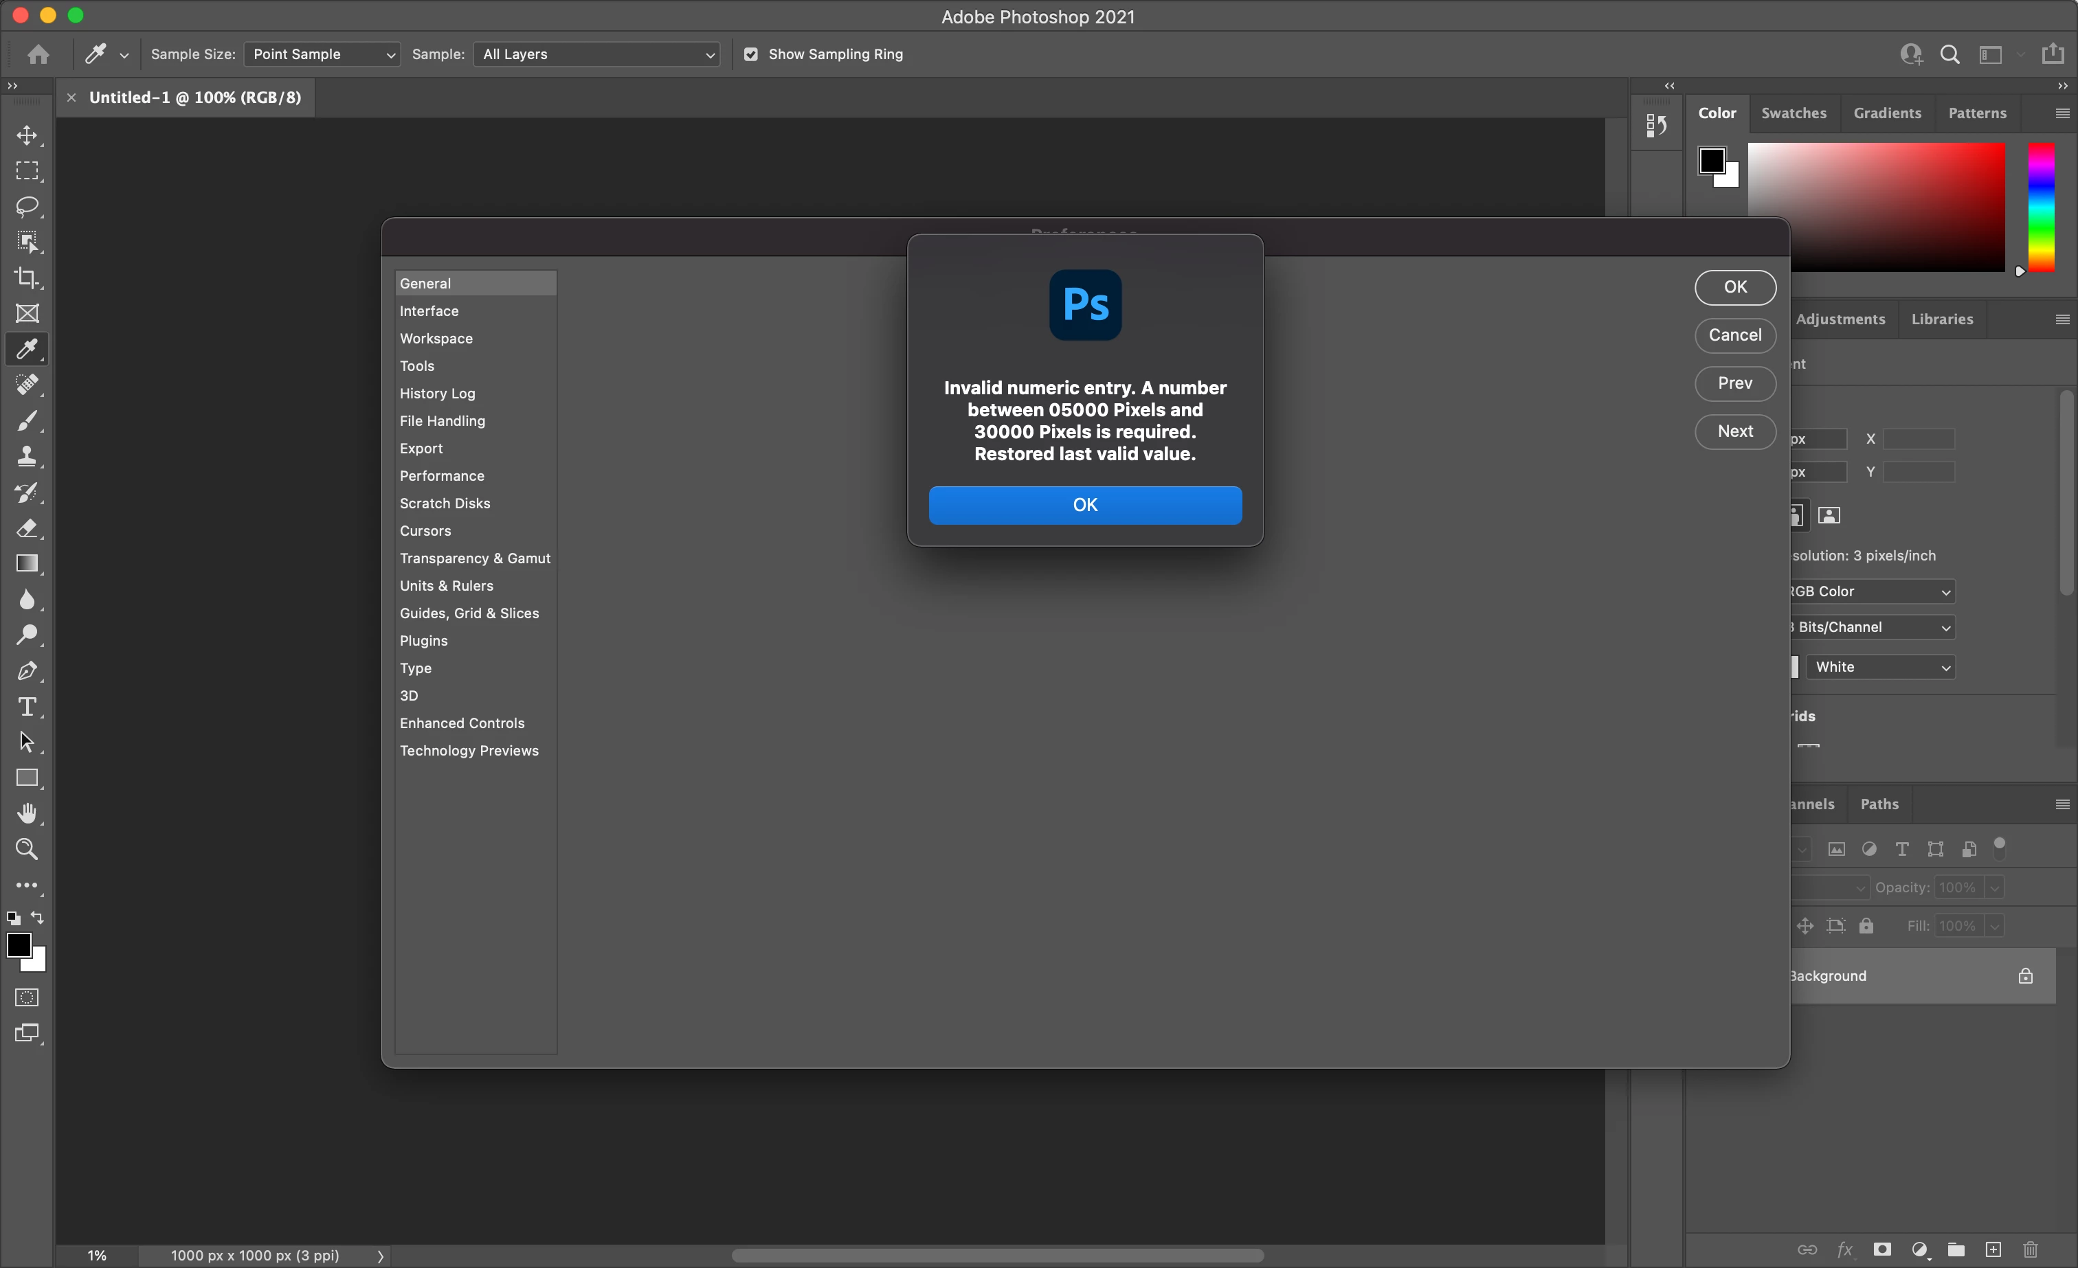Click the hue spectrum slider
The width and height of the screenshot is (2078, 1268).
click(2041, 207)
